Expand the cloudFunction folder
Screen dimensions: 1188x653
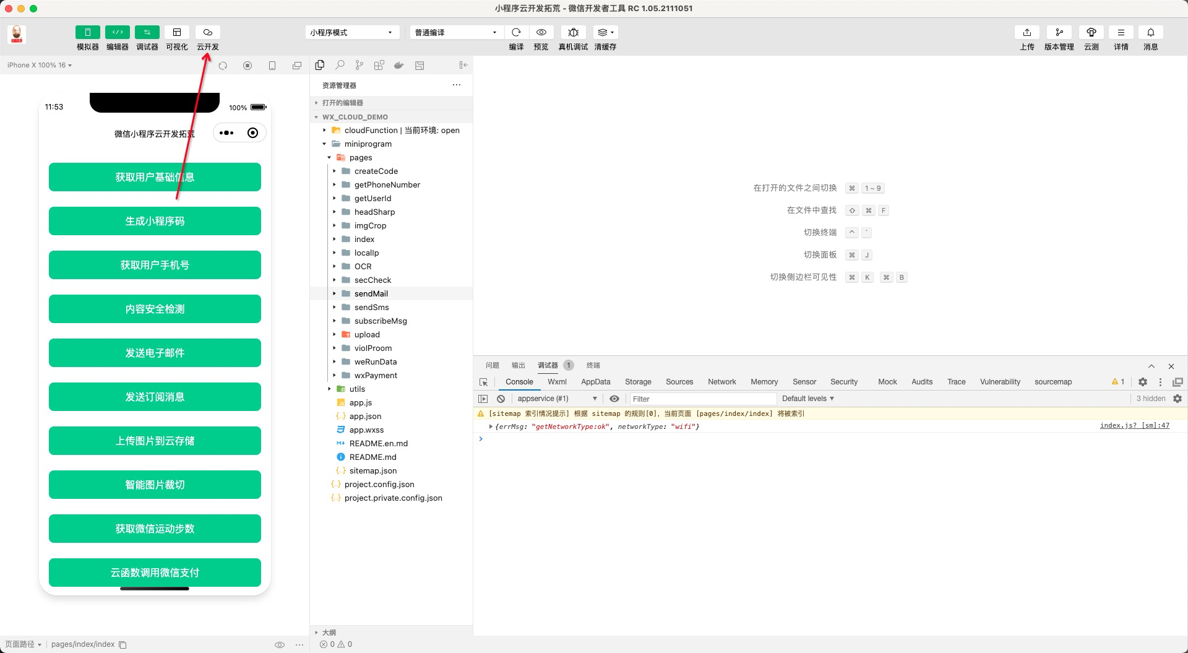point(391,131)
